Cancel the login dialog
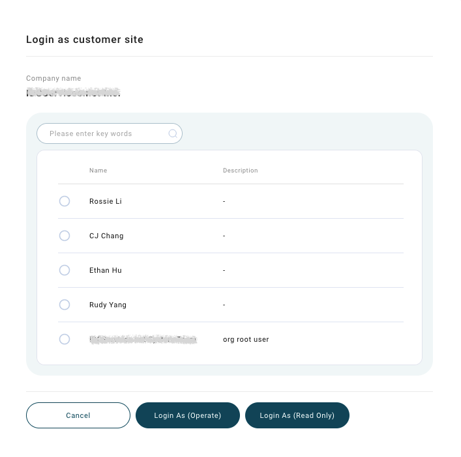Screen dimensions: 461x457 pyautogui.click(x=78, y=415)
